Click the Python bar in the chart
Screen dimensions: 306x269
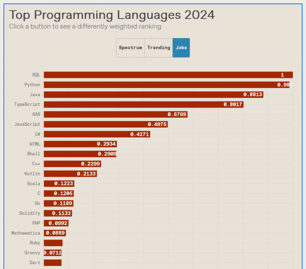pos(167,85)
